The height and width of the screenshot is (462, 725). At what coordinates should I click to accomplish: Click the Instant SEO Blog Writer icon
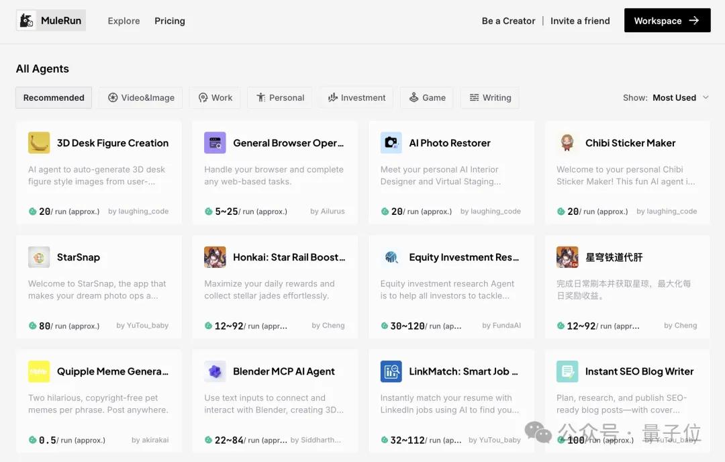pos(567,371)
